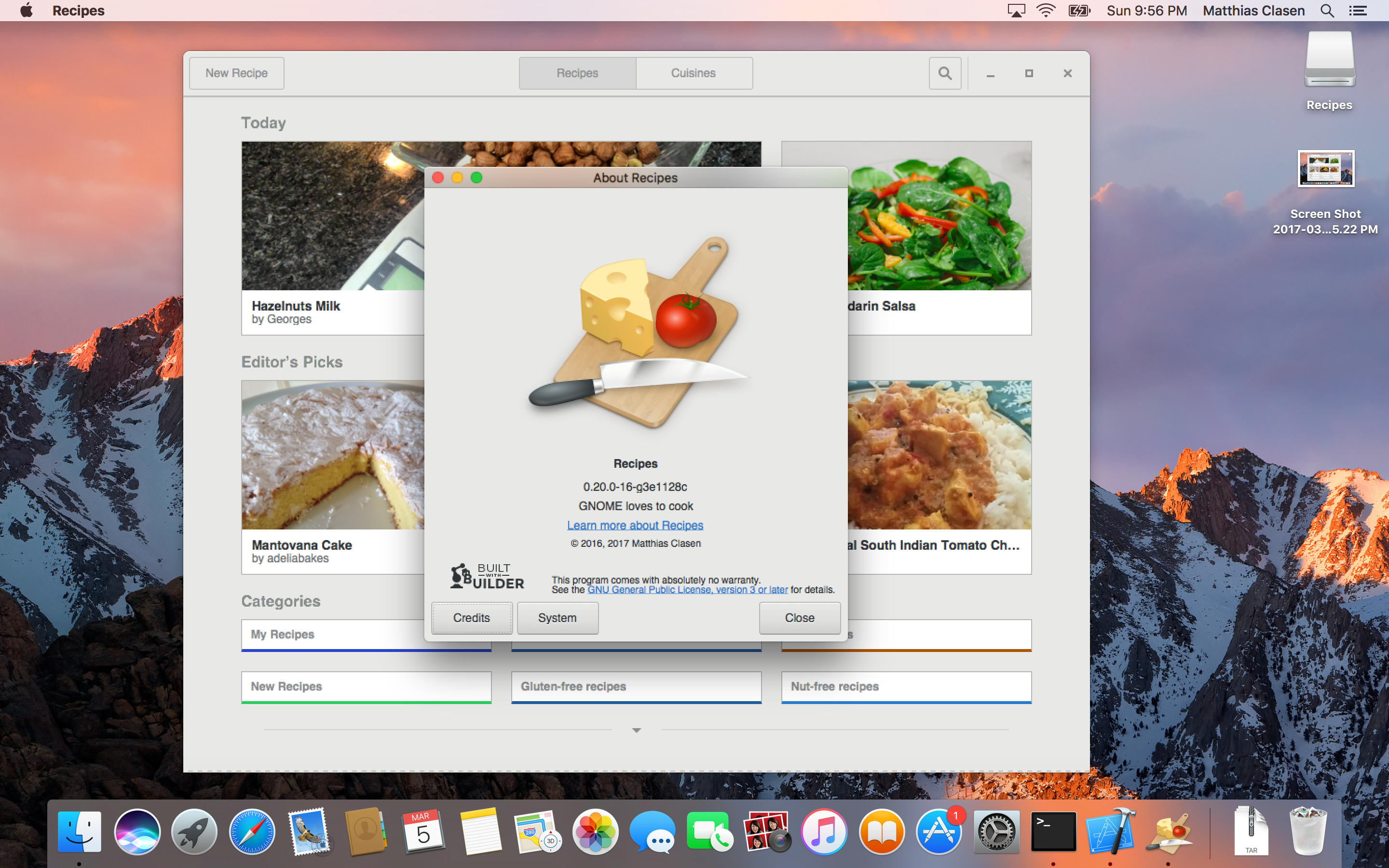Viewport: 1389px width, 868px height.
Task: Open Xcode hammer icon in dock
Action: coord(1111,831)
